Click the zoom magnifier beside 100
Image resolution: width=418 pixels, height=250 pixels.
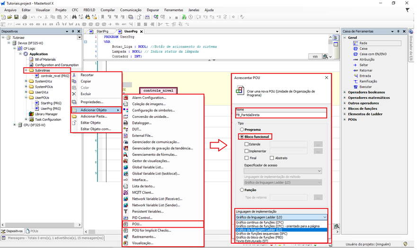click(325, 56)
